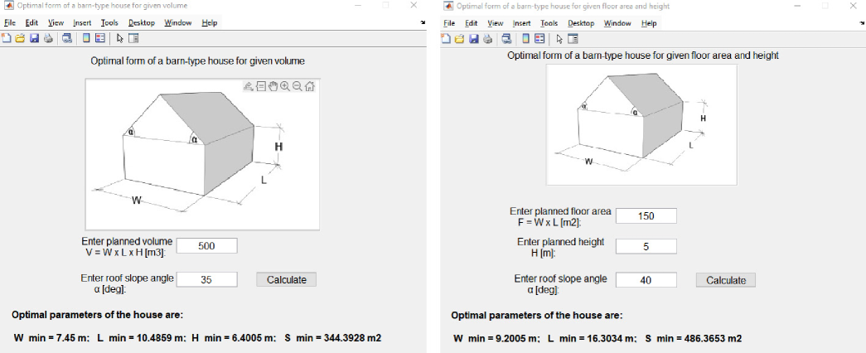866x353 pixels.
Task: Select Edit Plot arrow tool in right window
Action: (559, 39)
